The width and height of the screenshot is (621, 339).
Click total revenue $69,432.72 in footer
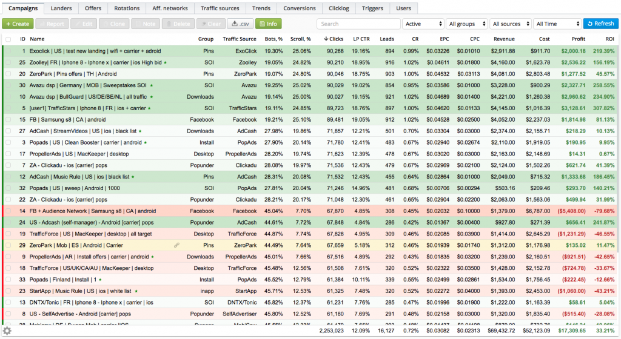pyautogui.click(x=501, y=331)
